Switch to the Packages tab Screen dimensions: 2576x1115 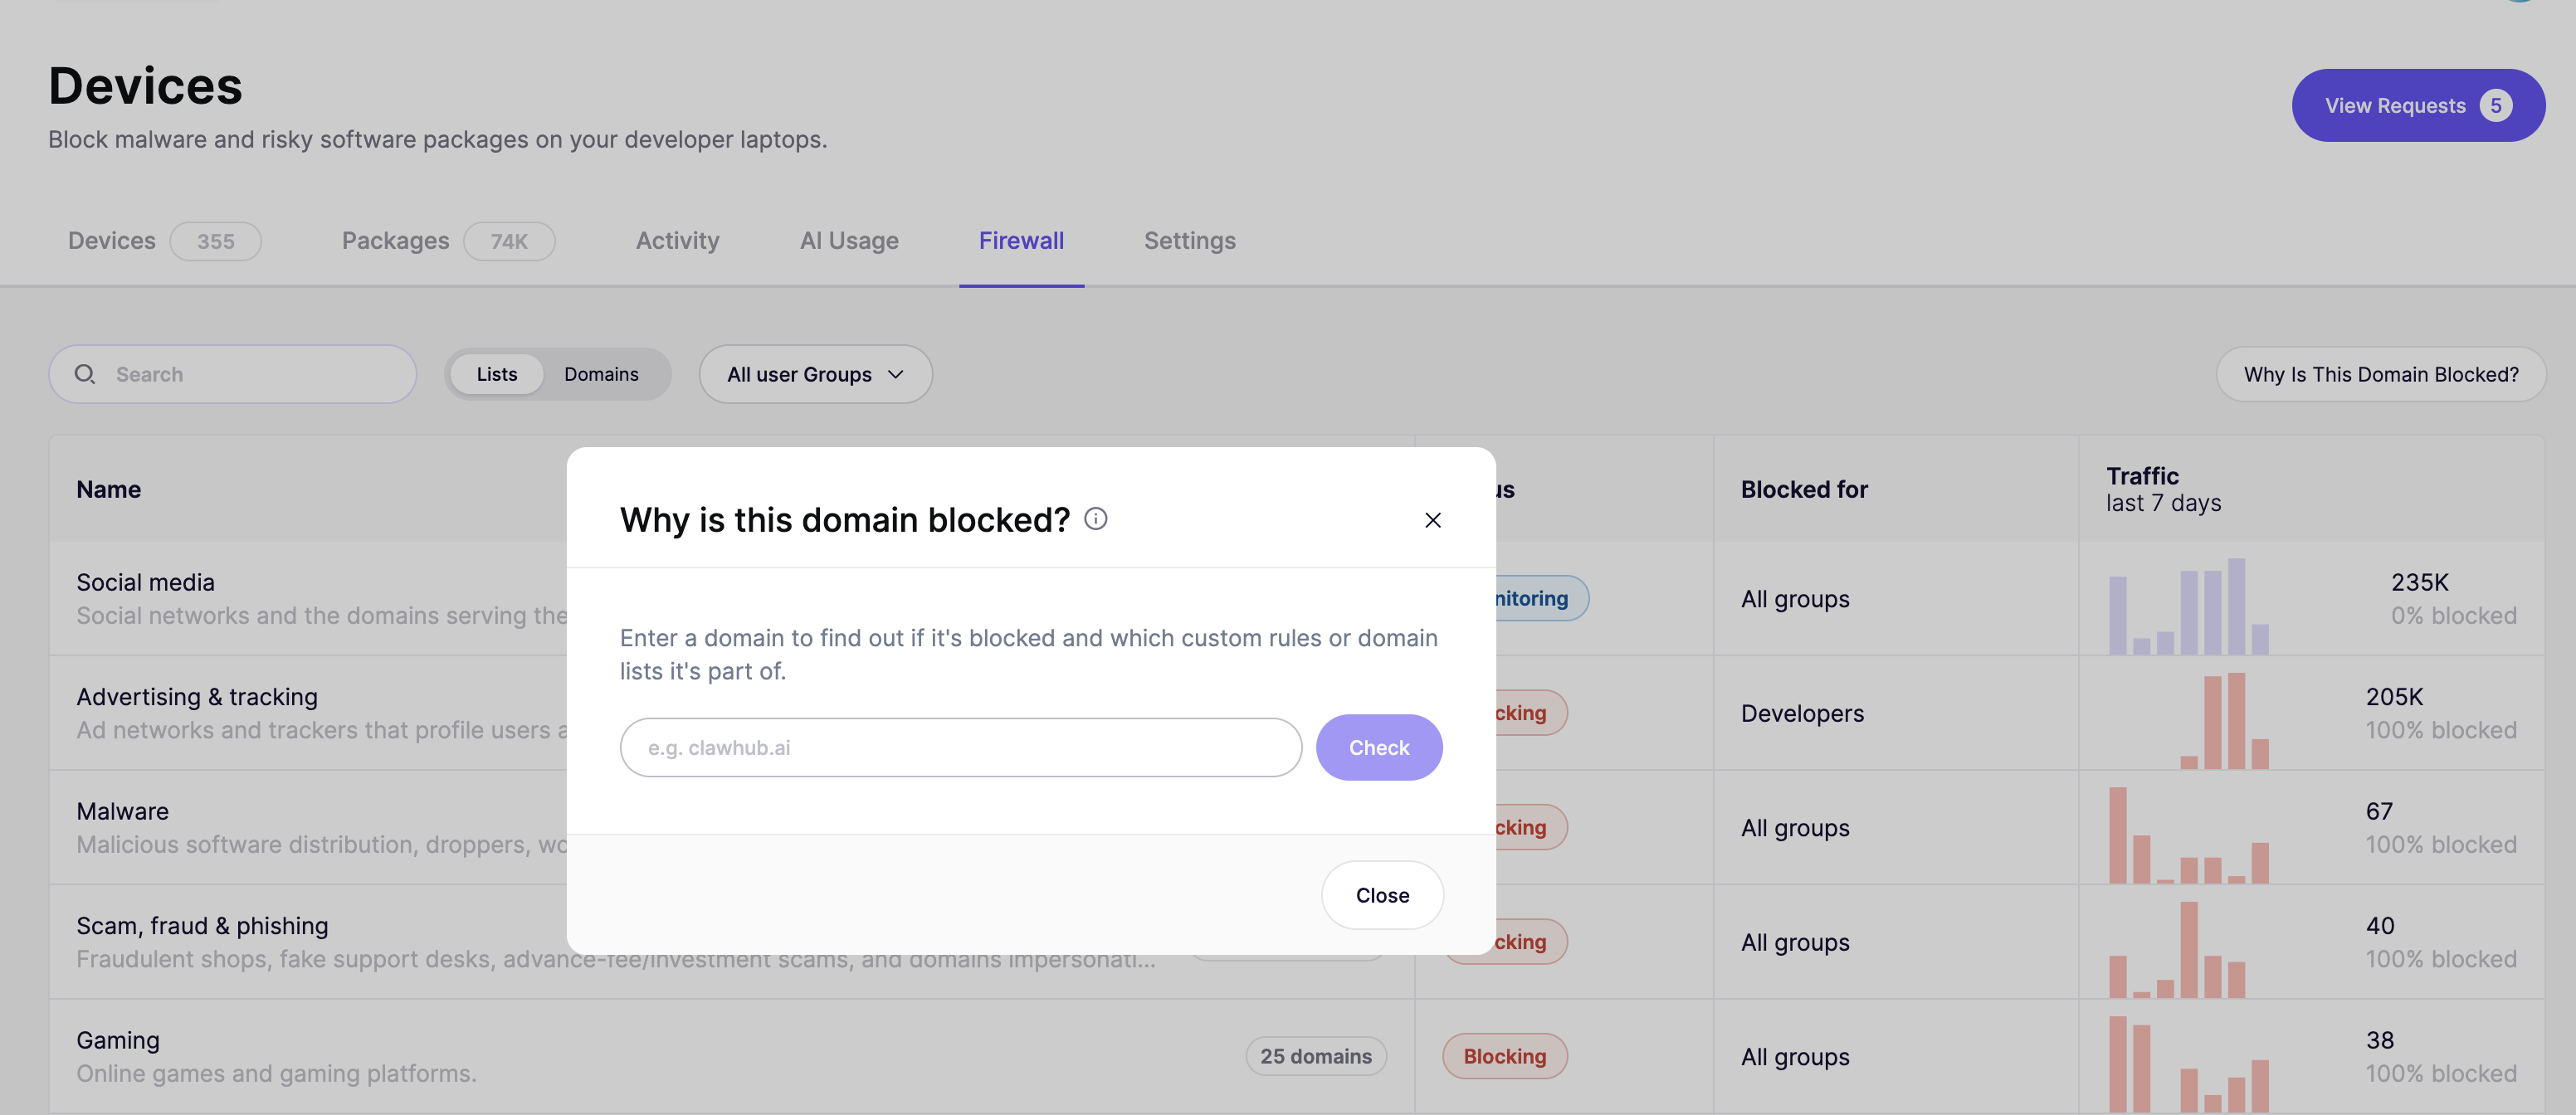(447, 241)
